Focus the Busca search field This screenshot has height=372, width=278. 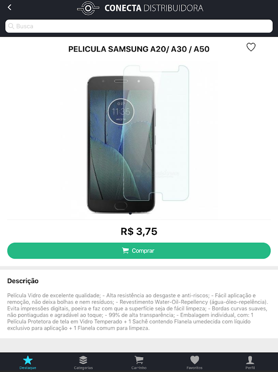coord(139,26)
